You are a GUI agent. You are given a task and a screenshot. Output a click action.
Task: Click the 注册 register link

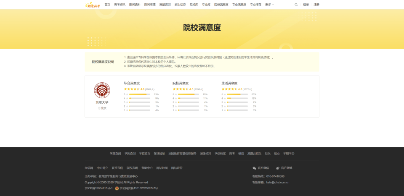pyautogui.click(x=316, y=5)
